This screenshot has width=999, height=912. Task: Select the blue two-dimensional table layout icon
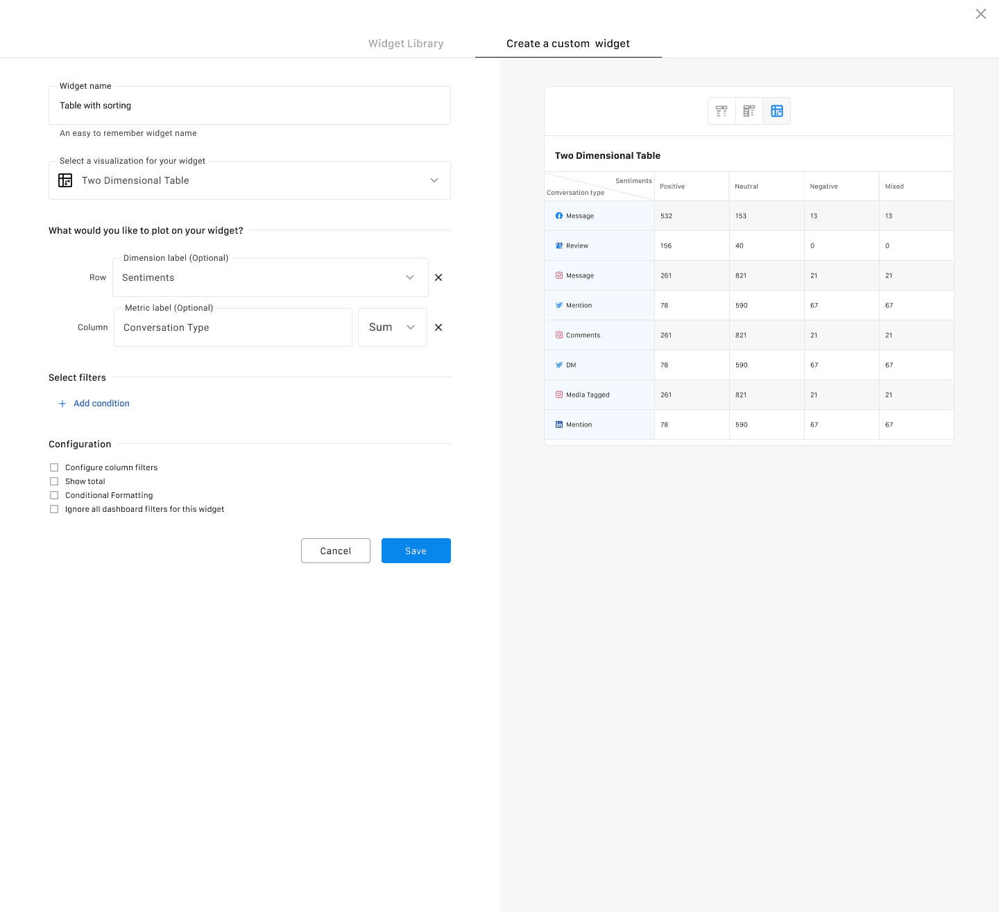pos(777,111)
